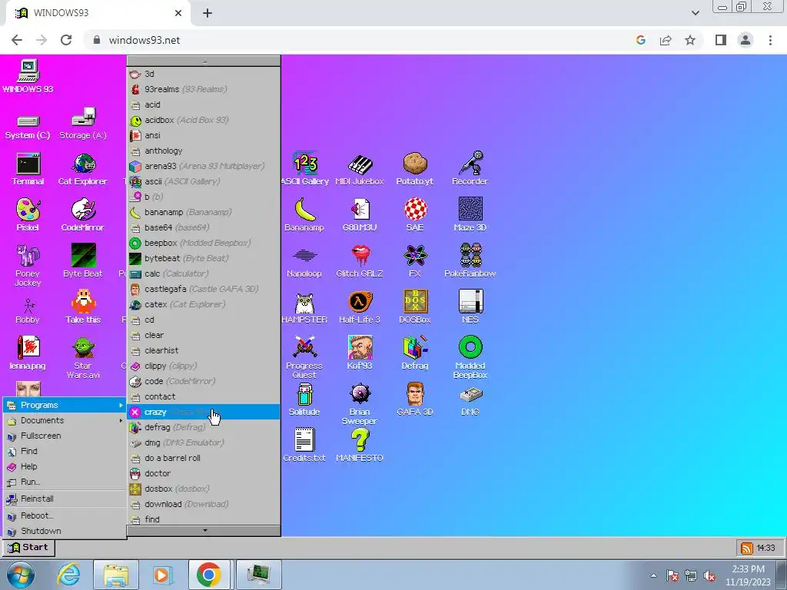Choose 93realms in the programs list

204,89
